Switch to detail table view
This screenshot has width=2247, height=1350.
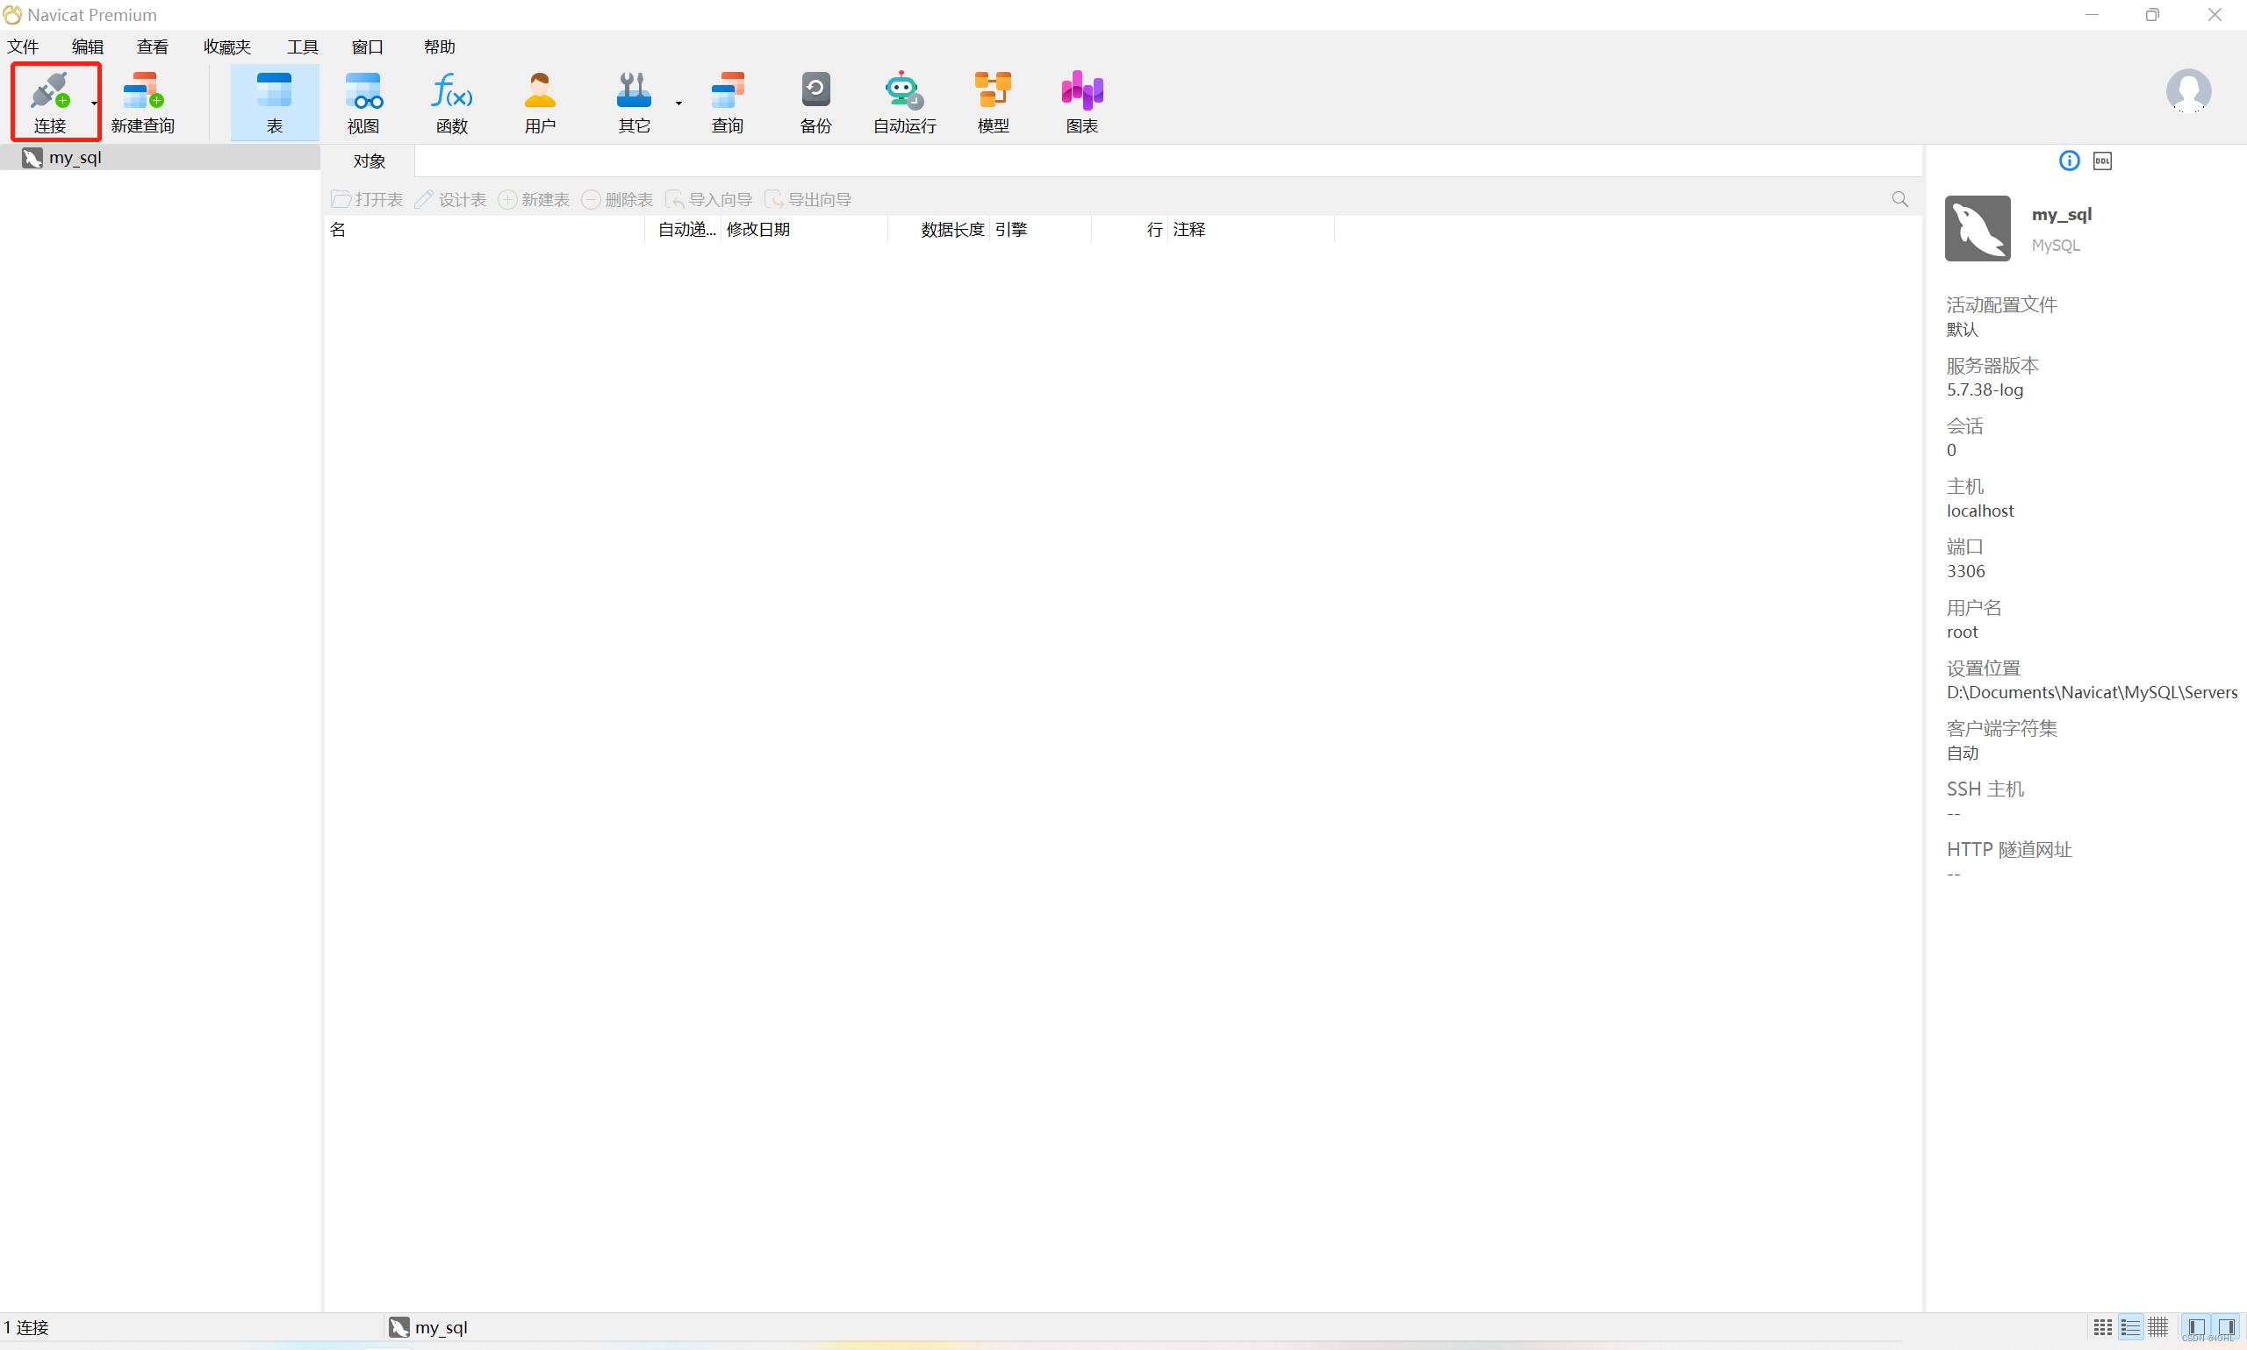tap(2157, 1327)
